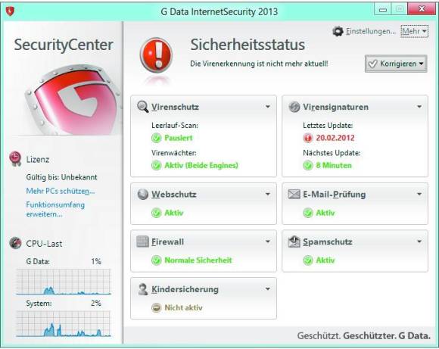Click the Webschutz heading
439x349 pixels.
[174, 194]
